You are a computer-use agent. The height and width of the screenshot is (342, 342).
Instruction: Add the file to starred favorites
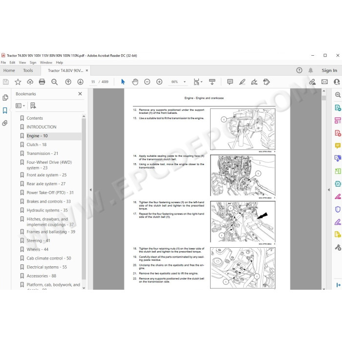coord(18,82)
